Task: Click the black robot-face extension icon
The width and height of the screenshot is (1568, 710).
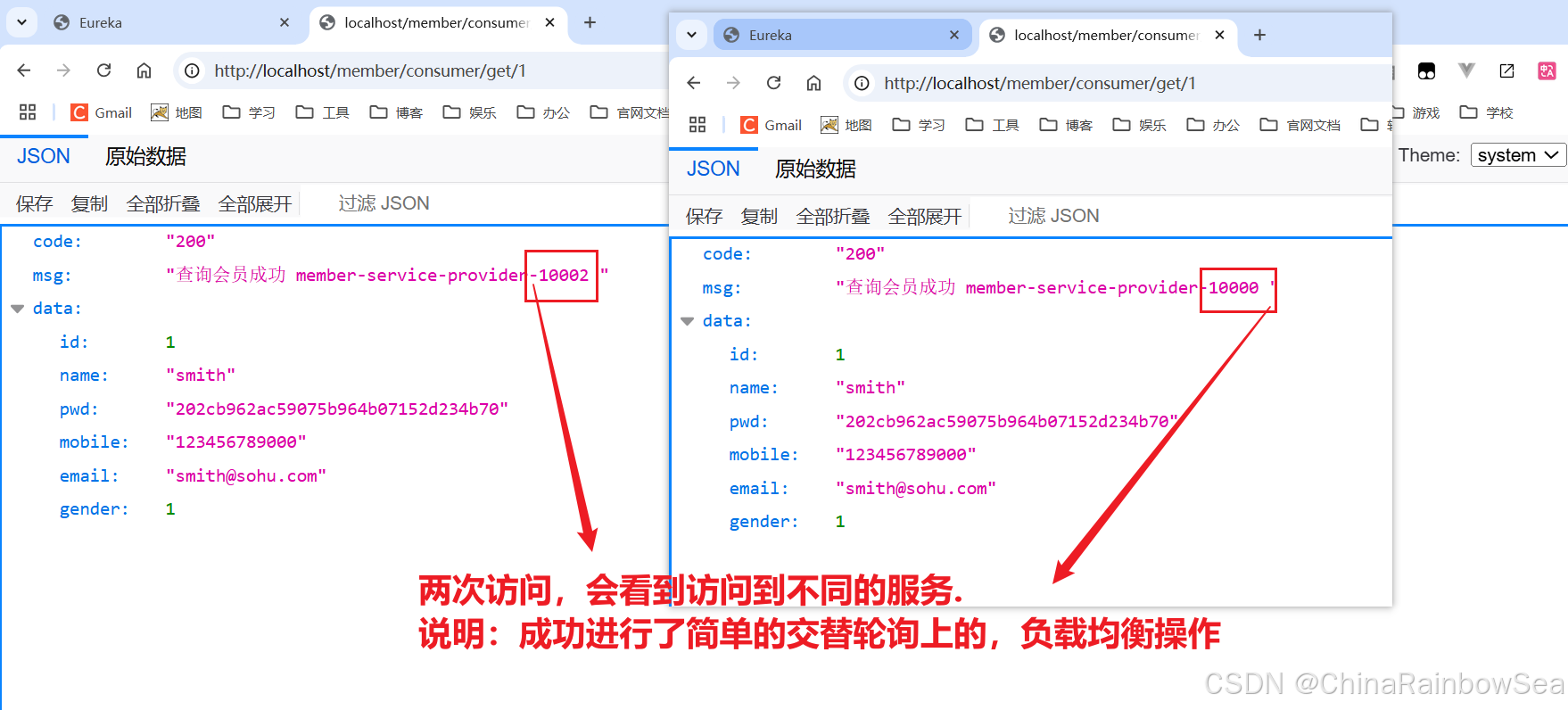Action: pos(1426,70)
